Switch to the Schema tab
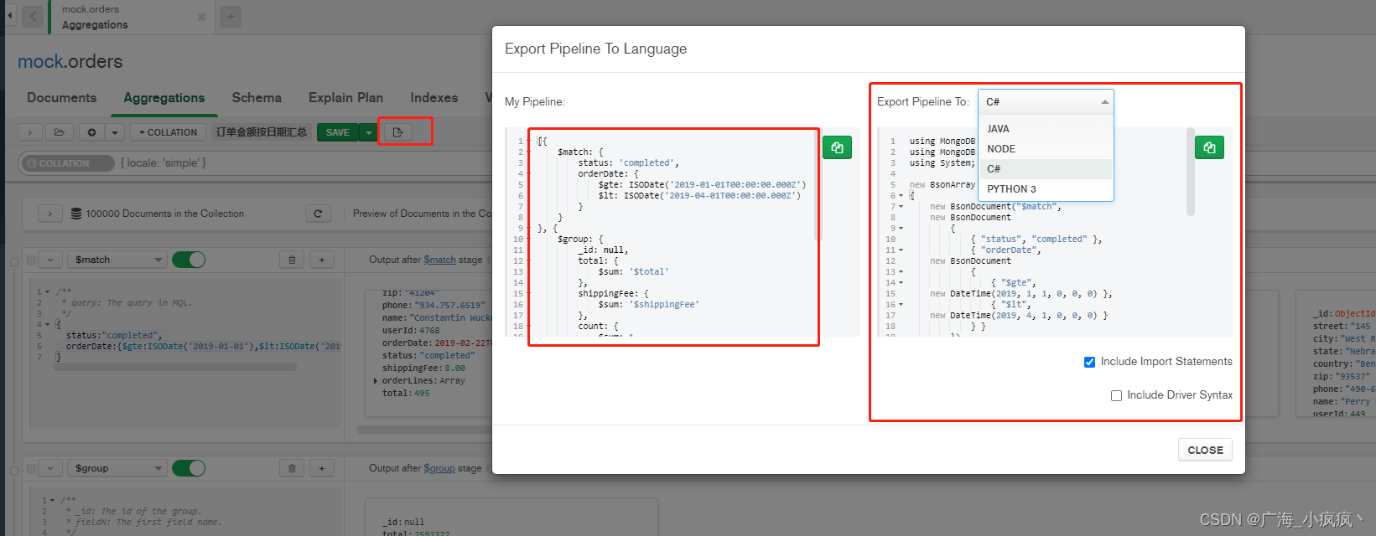The width and height of the screenshot is (1376, 536). (257, 98)
